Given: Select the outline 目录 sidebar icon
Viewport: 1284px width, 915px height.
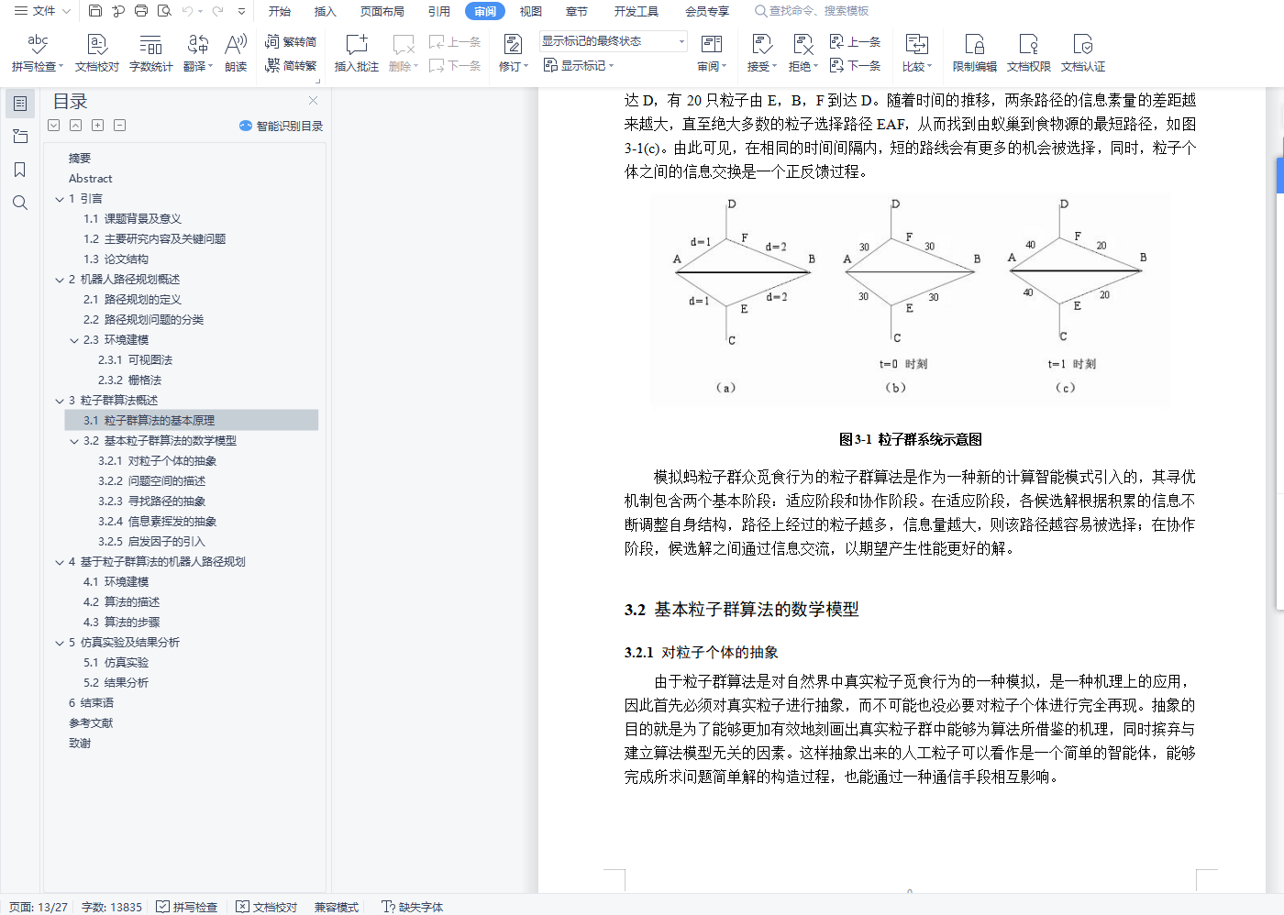Looking at the screenshot, I should [x=20, y=104].
